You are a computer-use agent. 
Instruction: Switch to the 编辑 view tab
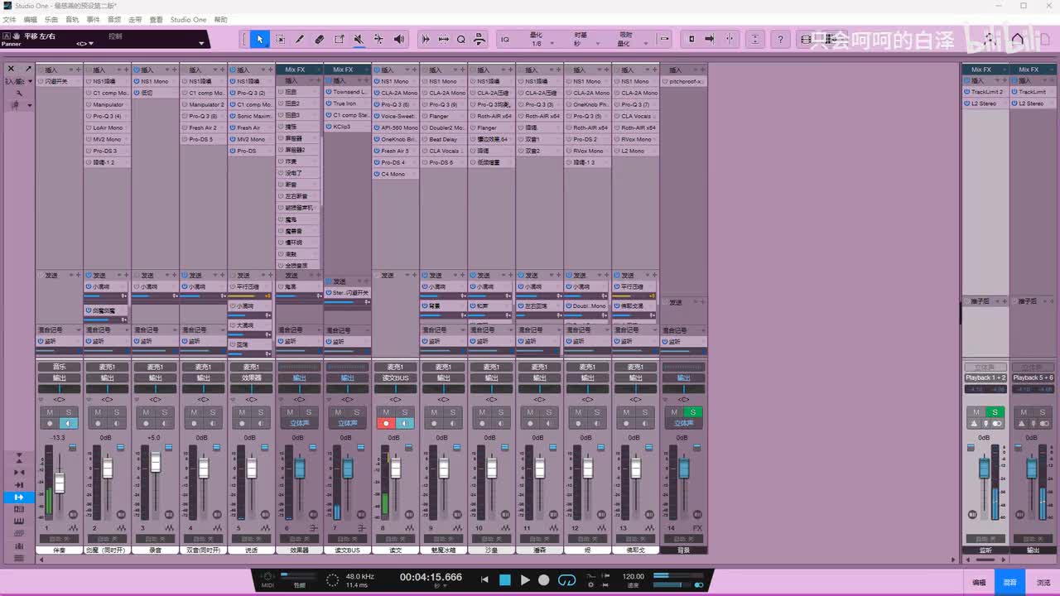(979, 583)
